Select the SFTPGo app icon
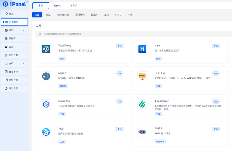The width and height of the screenshot is (232, 151). point(143,77)
